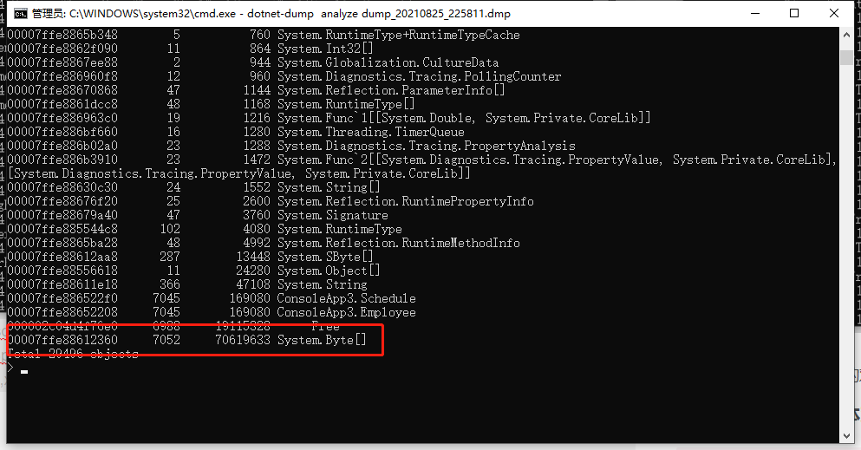861x450 pixels.
Task: Click the System.Int32[] row text
Action: click(325, 49)
